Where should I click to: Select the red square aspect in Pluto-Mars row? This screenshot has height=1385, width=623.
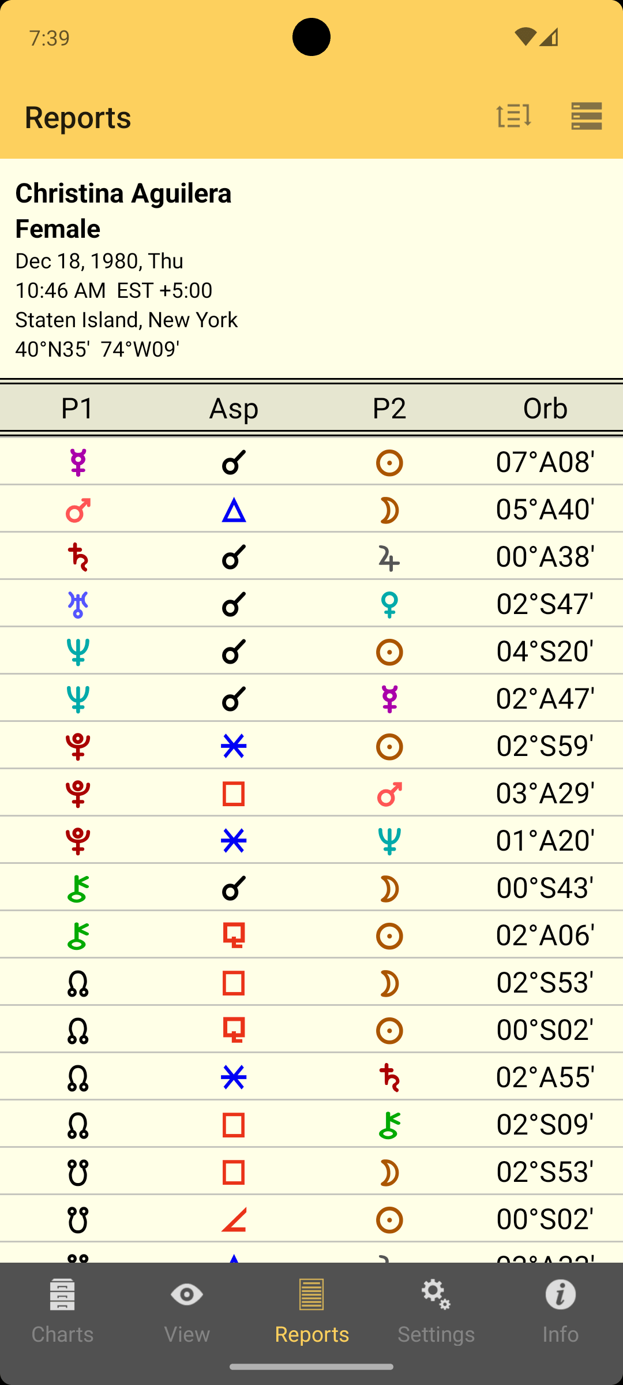[x=234, y=794]
